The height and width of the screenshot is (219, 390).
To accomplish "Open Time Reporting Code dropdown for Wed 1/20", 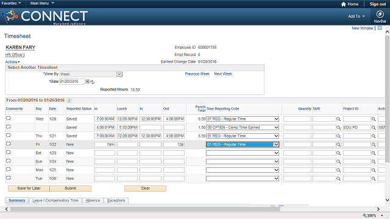I will [x=243, y=119].
